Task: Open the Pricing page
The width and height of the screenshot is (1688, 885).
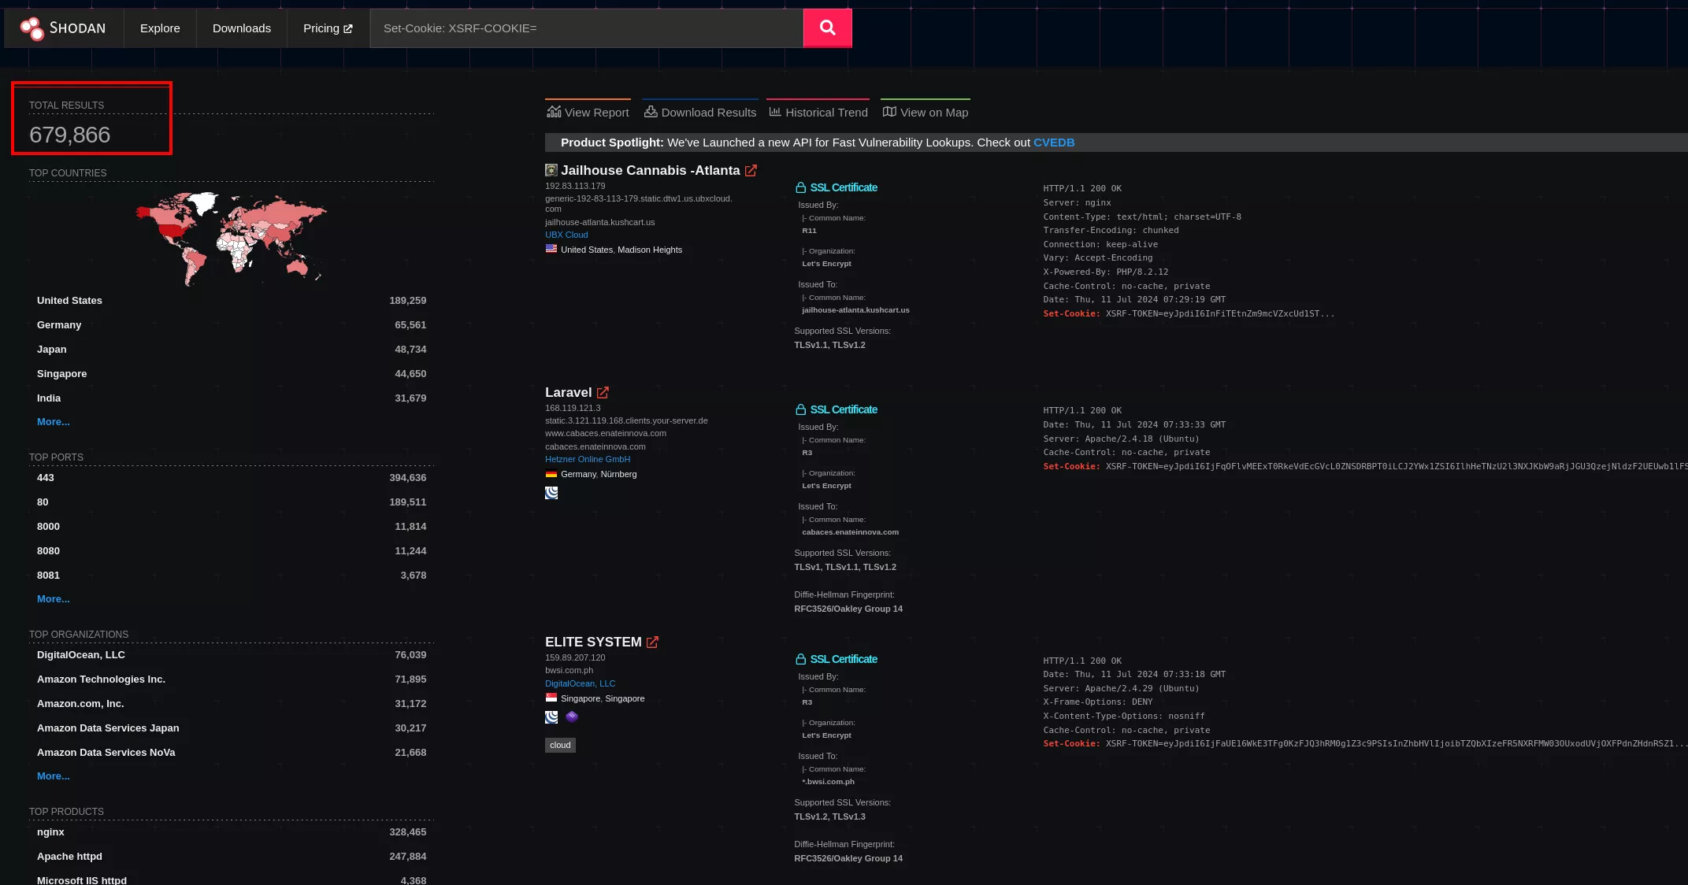Action: click(328, 28)
